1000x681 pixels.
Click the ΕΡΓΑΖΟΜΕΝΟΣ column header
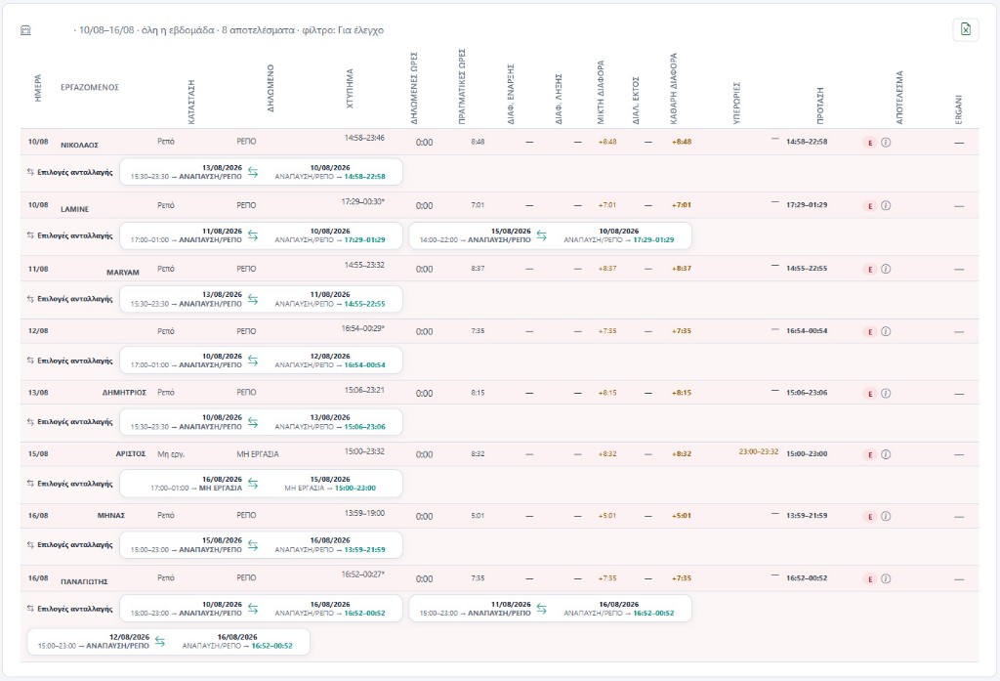point(90,87)
